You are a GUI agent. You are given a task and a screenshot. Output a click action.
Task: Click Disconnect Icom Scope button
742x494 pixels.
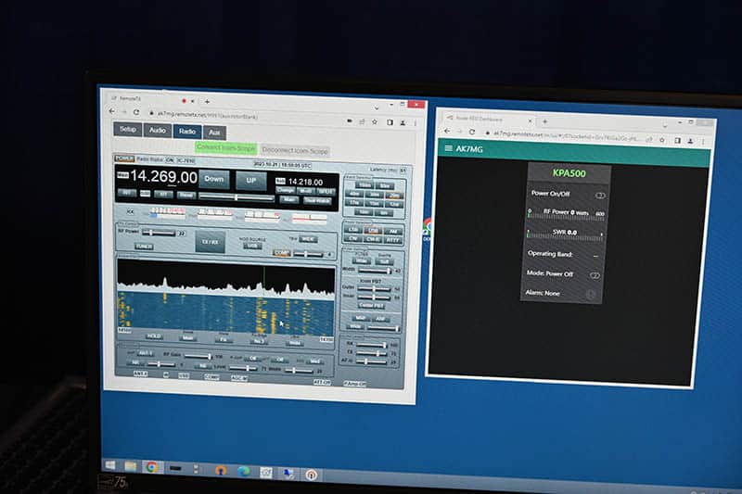point(295,151)
